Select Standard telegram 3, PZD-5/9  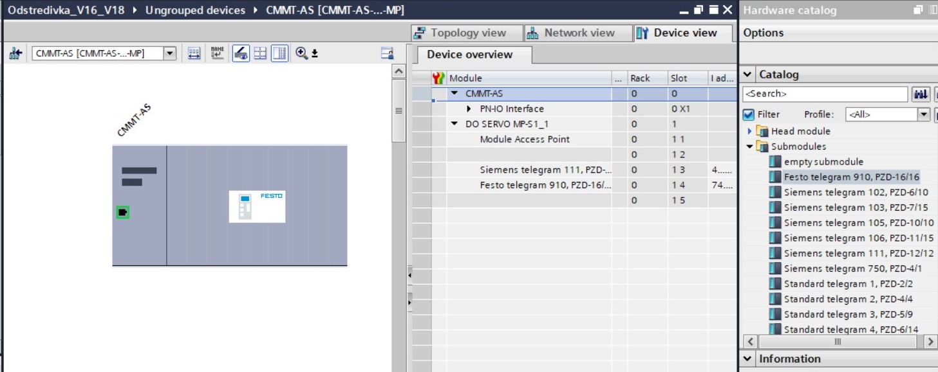tap(849, 314)
